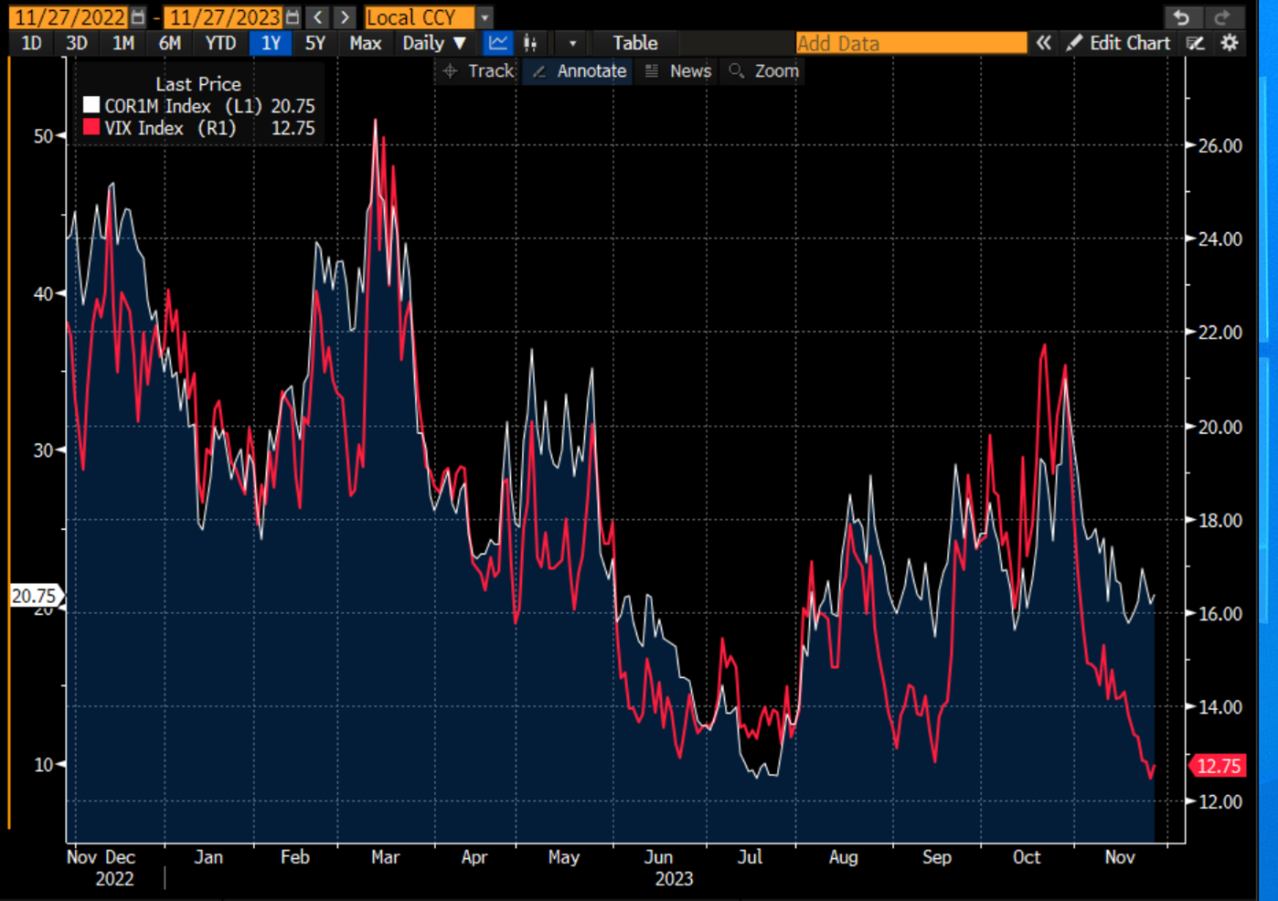Select the 1M range tab
The height and width of the screenshot is (901, 1278).
[122, 43]
